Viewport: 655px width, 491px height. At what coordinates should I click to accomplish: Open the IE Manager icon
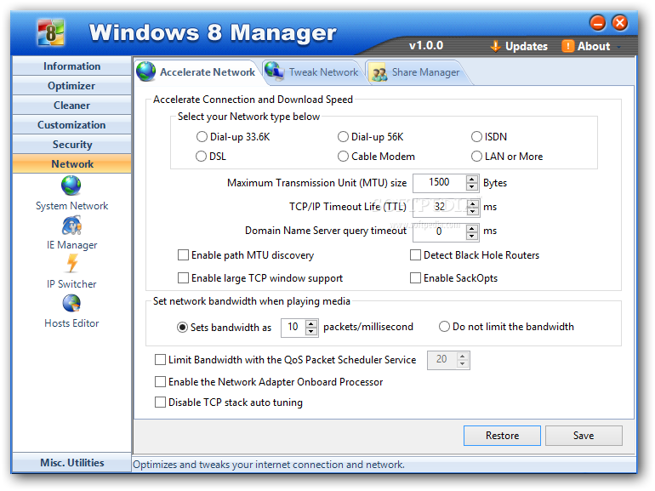click(71, 226)
